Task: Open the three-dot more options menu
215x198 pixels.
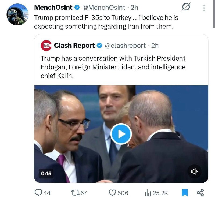Action: pyautogui.click(x=204, y=8)
